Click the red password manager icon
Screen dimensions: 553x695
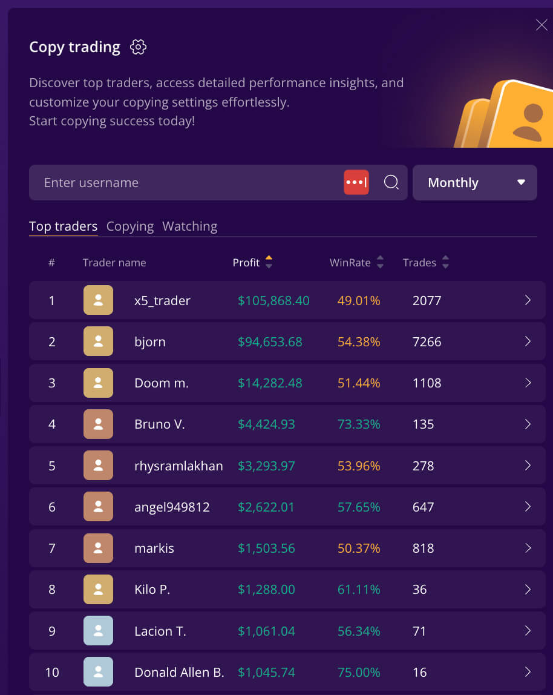(356, 182)
